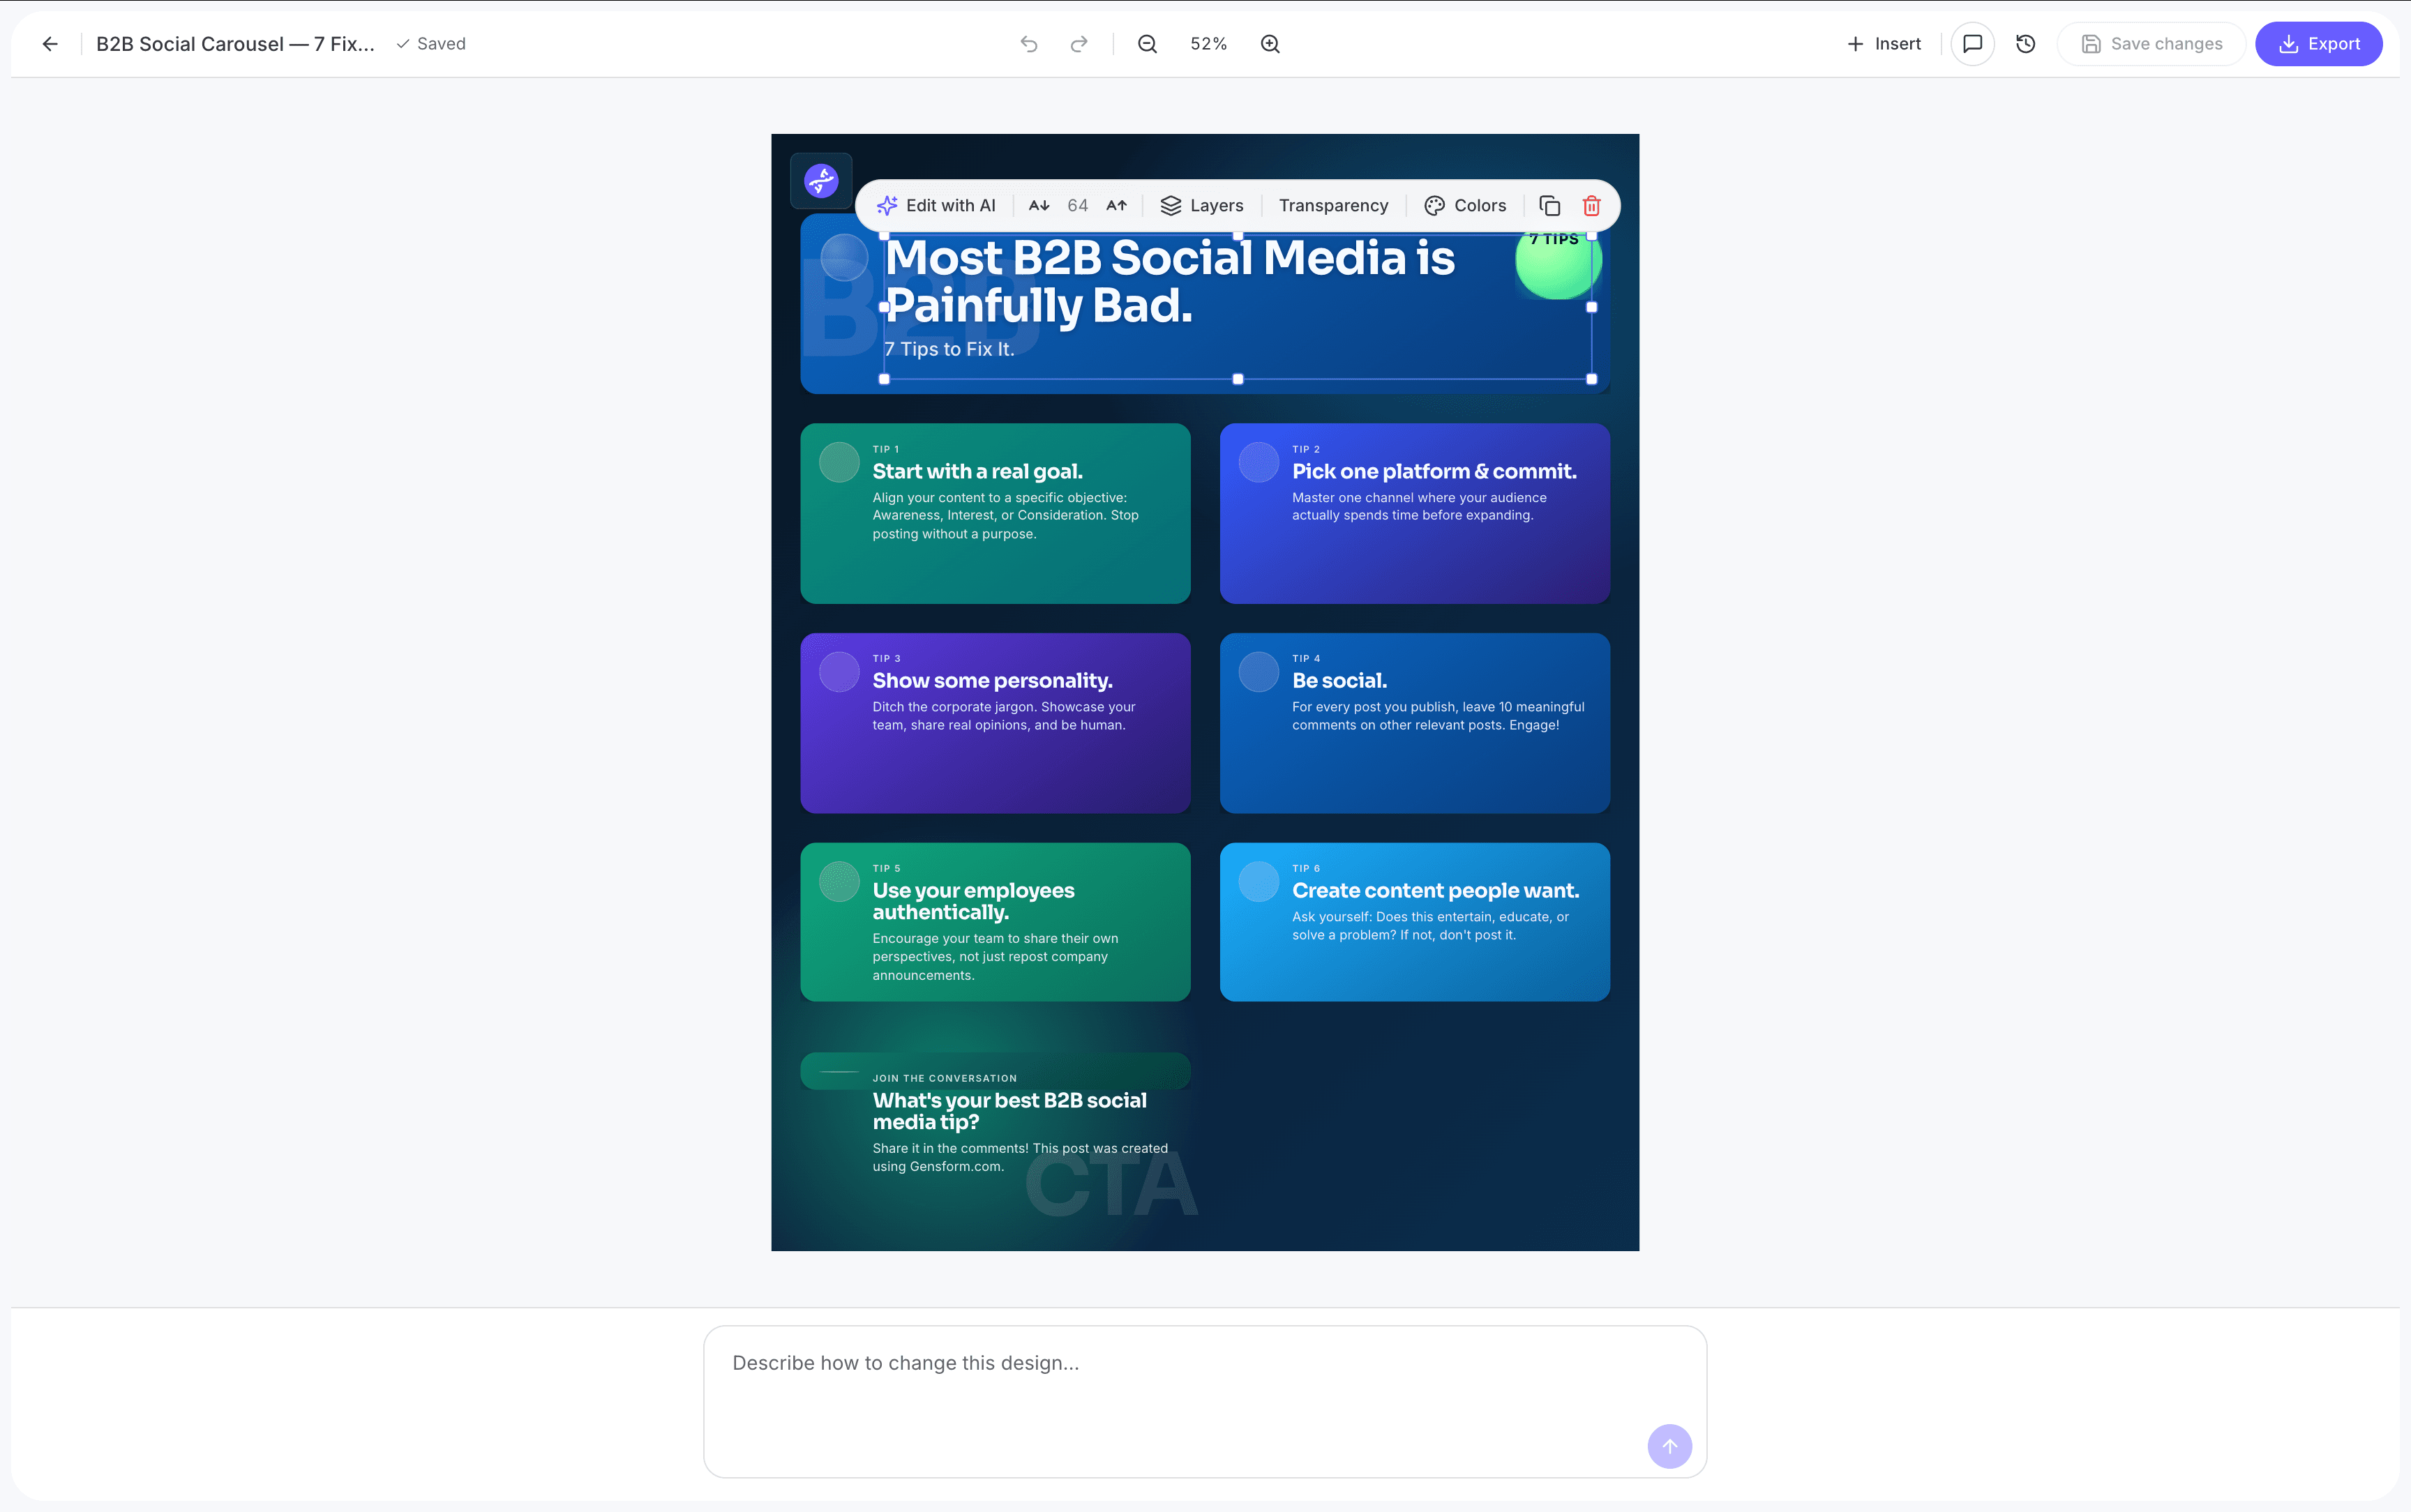Click Edit with AI in toolbar
This screenshot has width=2411, height=1512.
tap(935, 206)
